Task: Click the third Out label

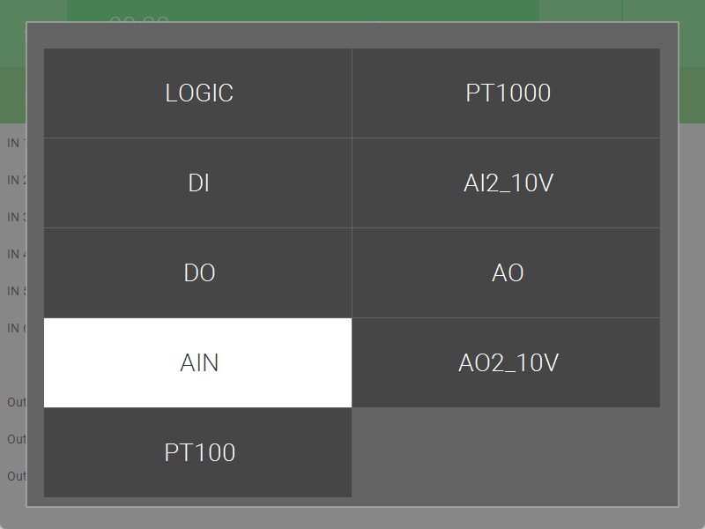Action: click(16, 476)
